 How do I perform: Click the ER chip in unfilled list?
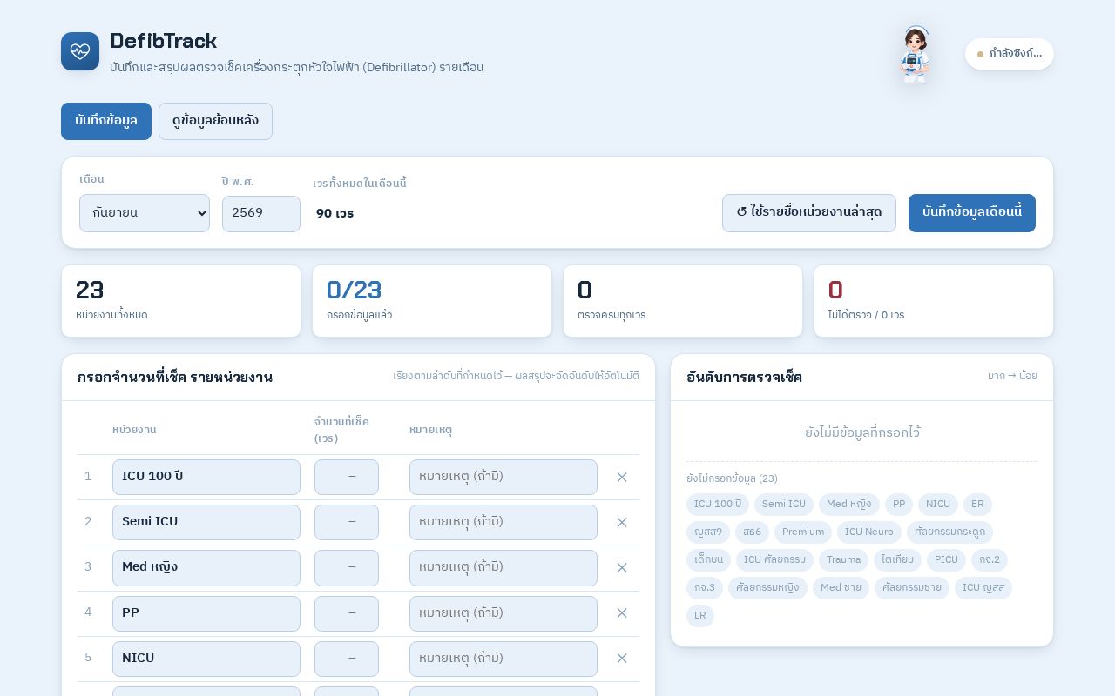[977, 505]
